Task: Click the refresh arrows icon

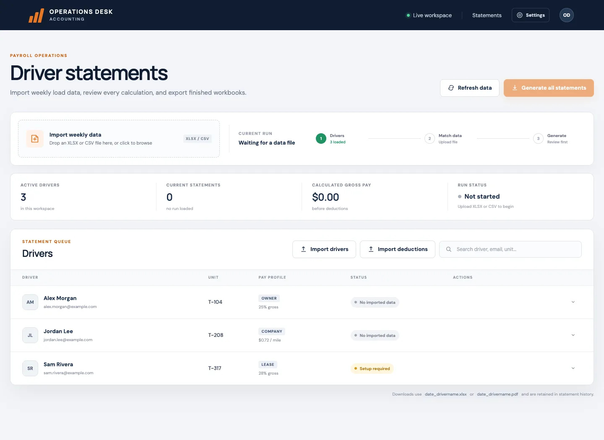Action: click(451, 88)
